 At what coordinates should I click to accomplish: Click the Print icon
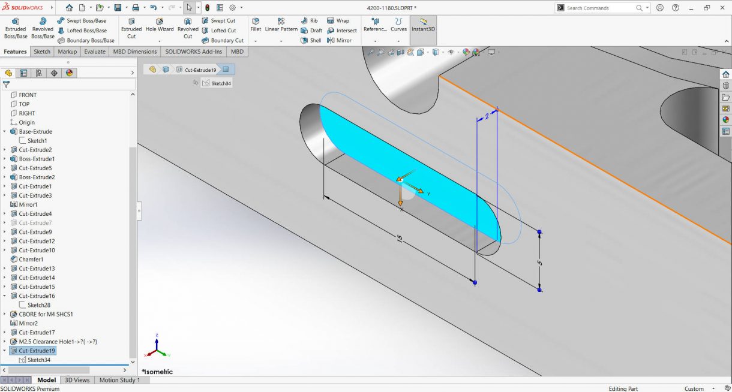pos(136,8)
